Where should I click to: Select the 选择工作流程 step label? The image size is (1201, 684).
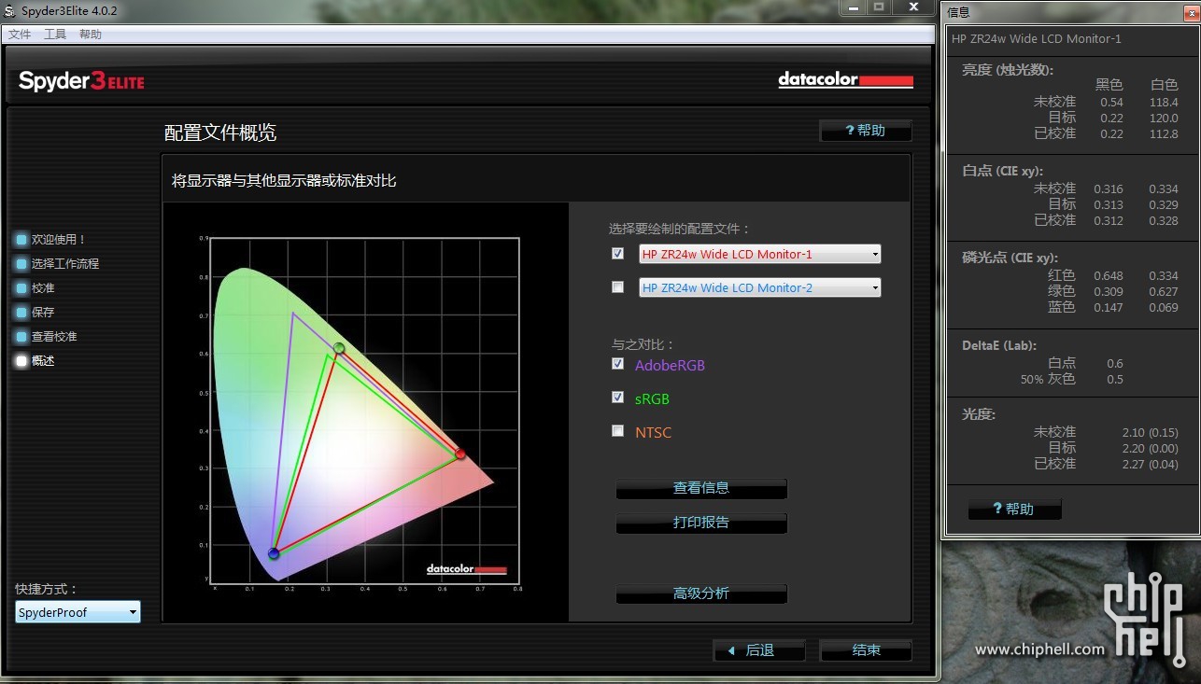point(65,264)
